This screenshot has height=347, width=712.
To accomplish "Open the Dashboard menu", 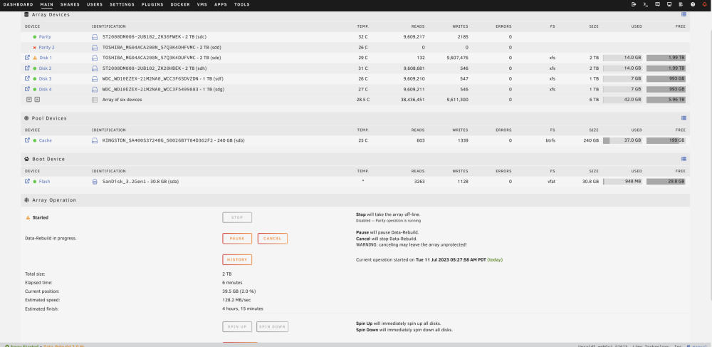I will [19, 4].
